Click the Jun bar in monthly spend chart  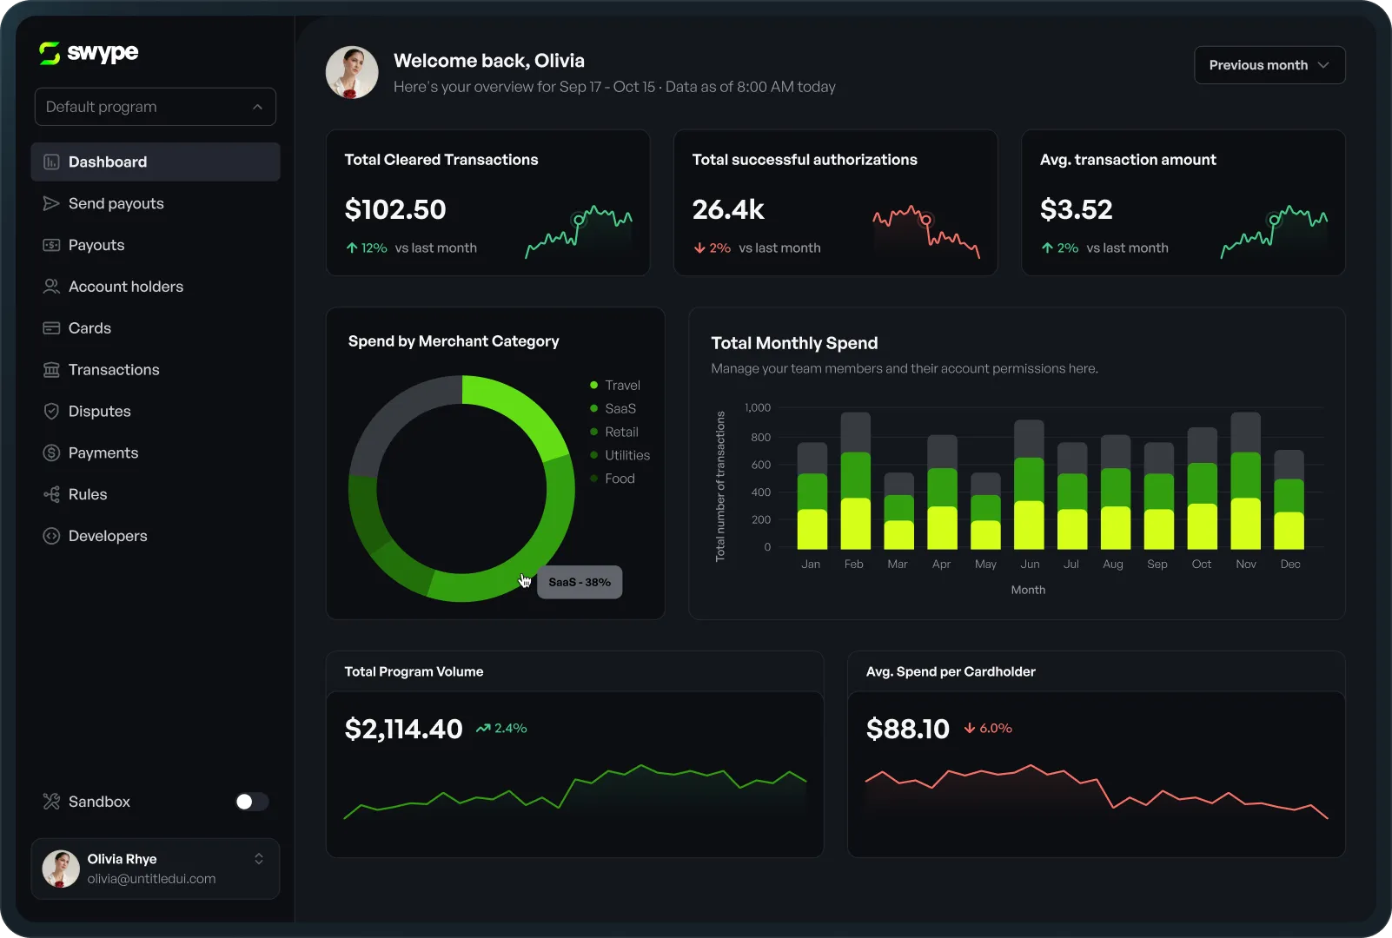pyautogui.click(x=1030, y=485)
